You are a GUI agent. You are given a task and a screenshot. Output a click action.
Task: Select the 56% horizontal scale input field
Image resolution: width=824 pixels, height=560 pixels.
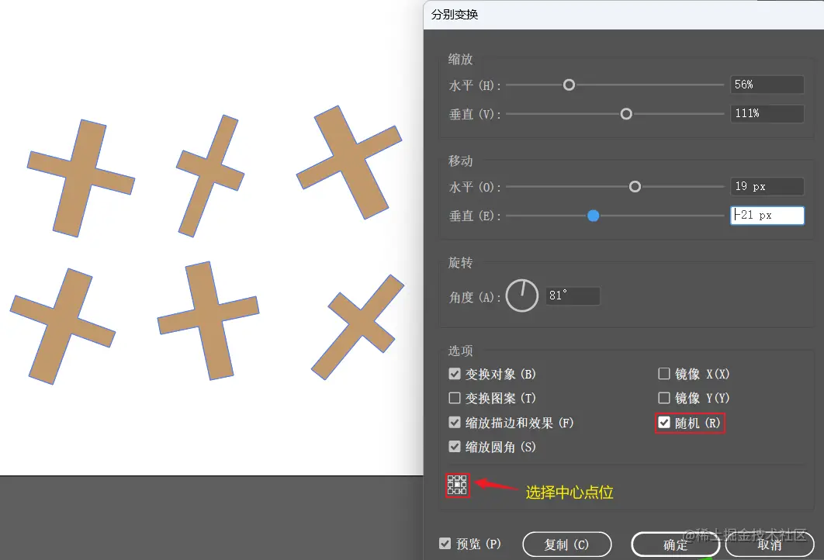pos(767,84)
